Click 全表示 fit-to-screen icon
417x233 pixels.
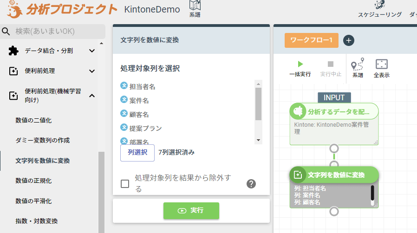tap(381, 65)
